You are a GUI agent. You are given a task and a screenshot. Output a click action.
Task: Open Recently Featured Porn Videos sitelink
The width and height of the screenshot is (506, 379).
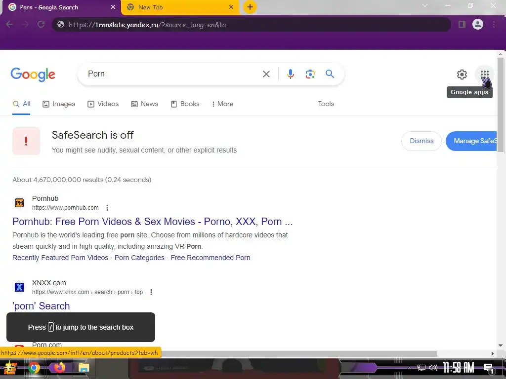(x=60, y=258)
